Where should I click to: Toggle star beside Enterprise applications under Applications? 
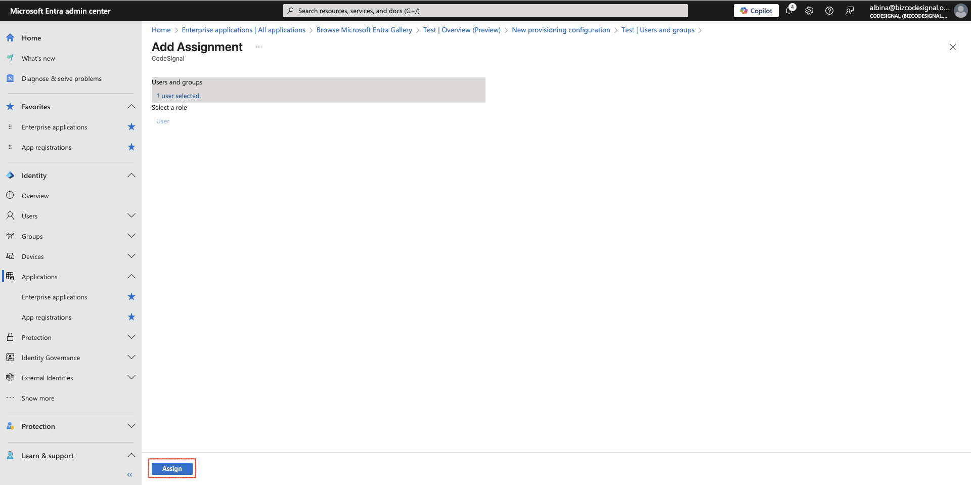(x=131, y=297)
